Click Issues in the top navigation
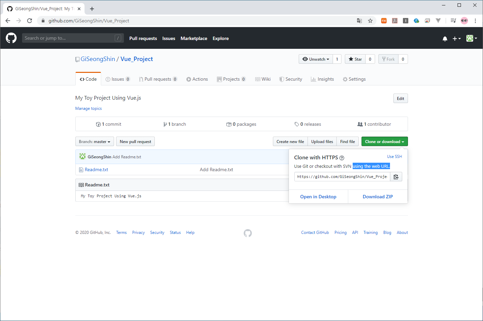 (169, 38)
